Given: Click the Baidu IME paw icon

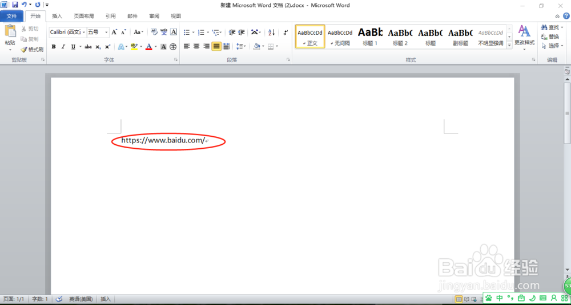Looking at the screenshot, I should [489, 298].
